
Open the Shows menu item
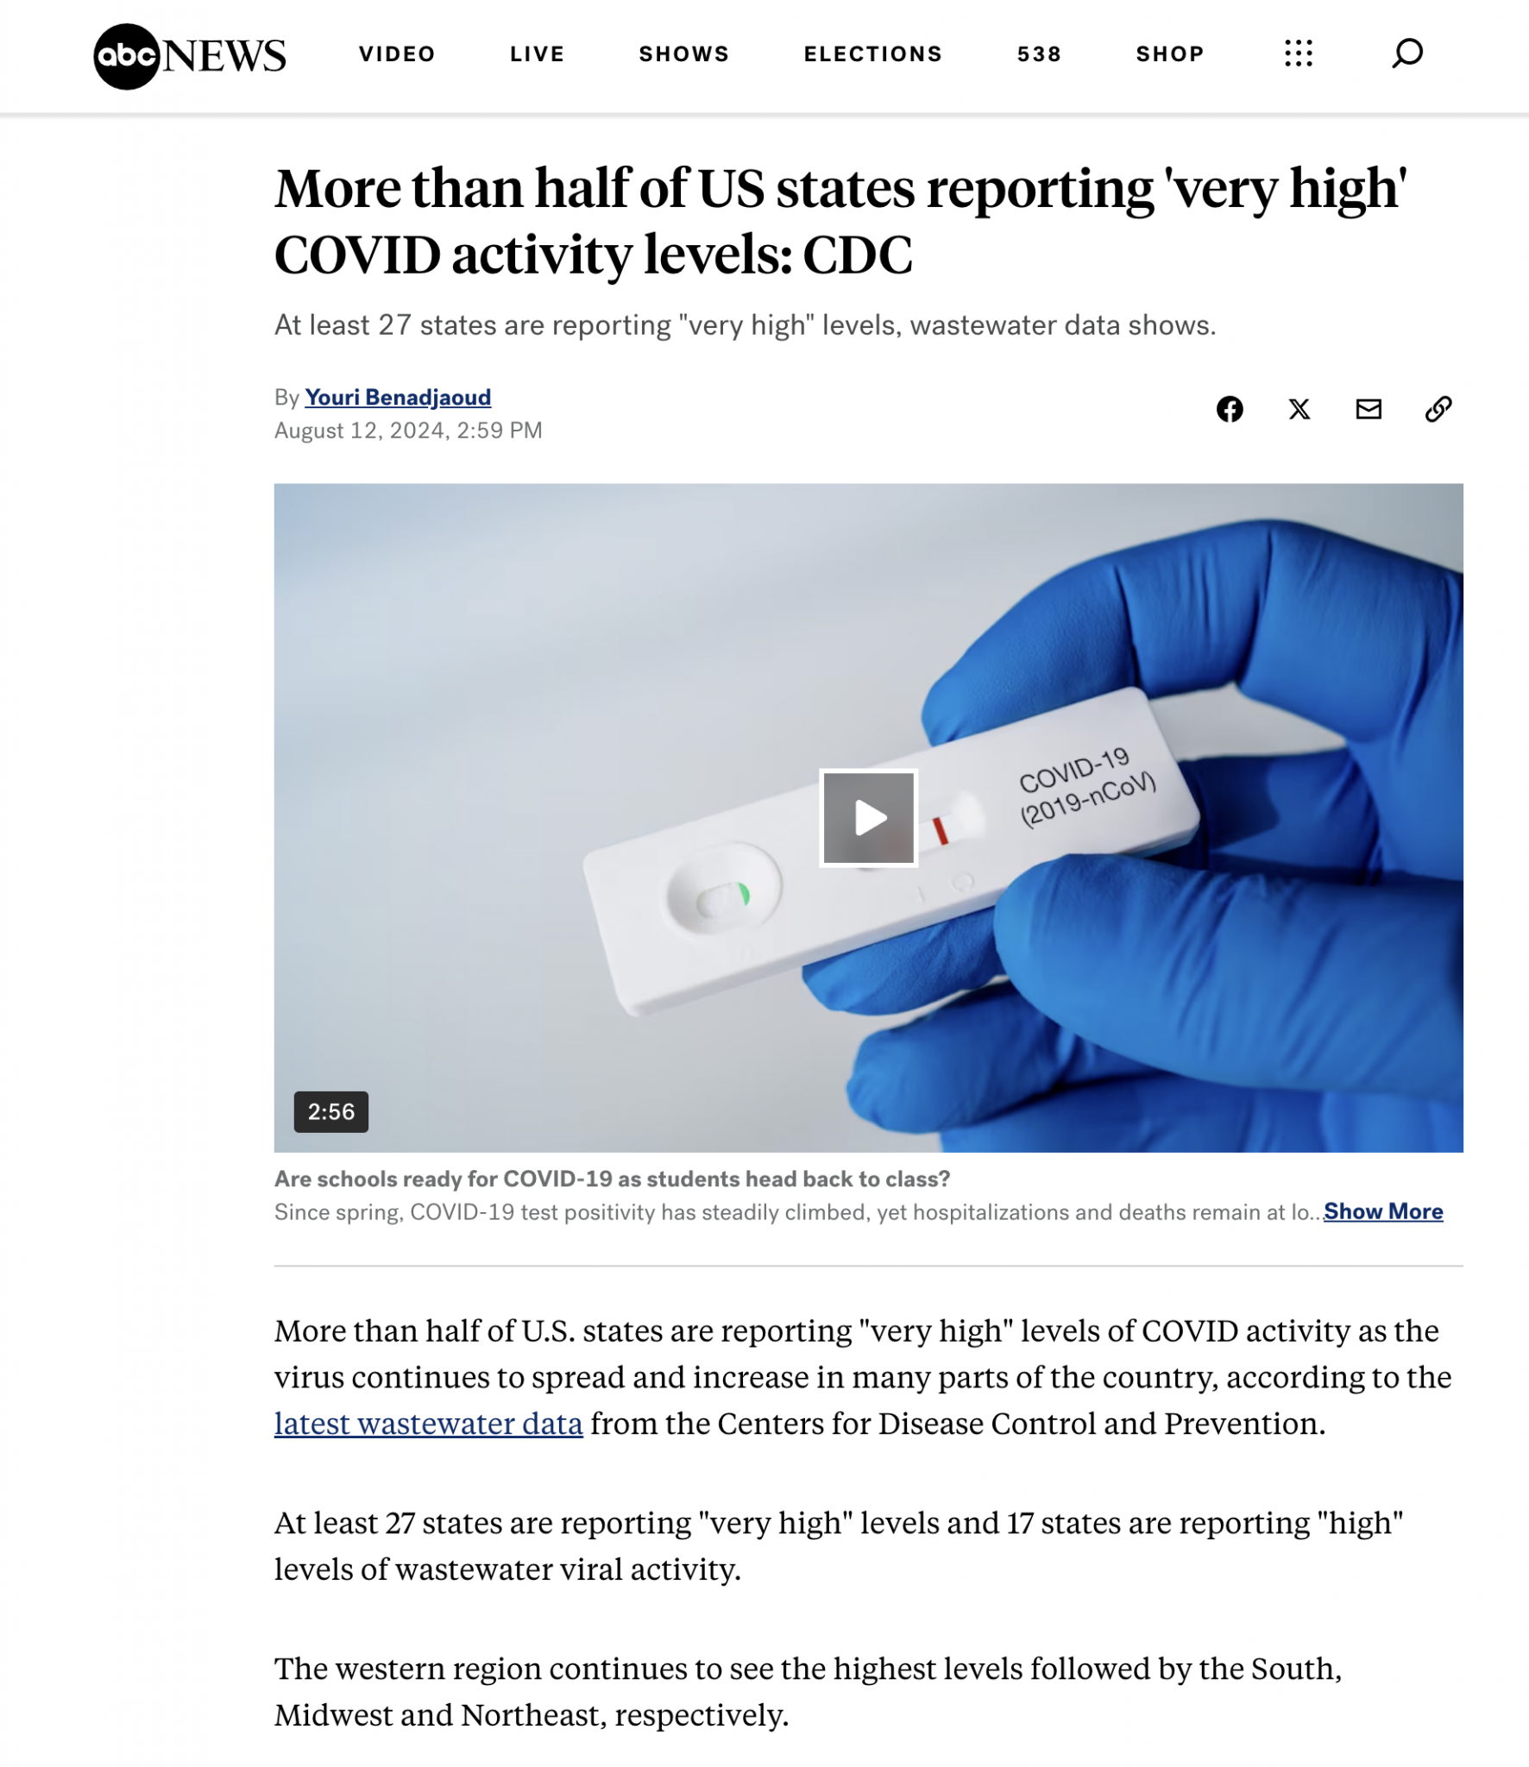(683, 54)
